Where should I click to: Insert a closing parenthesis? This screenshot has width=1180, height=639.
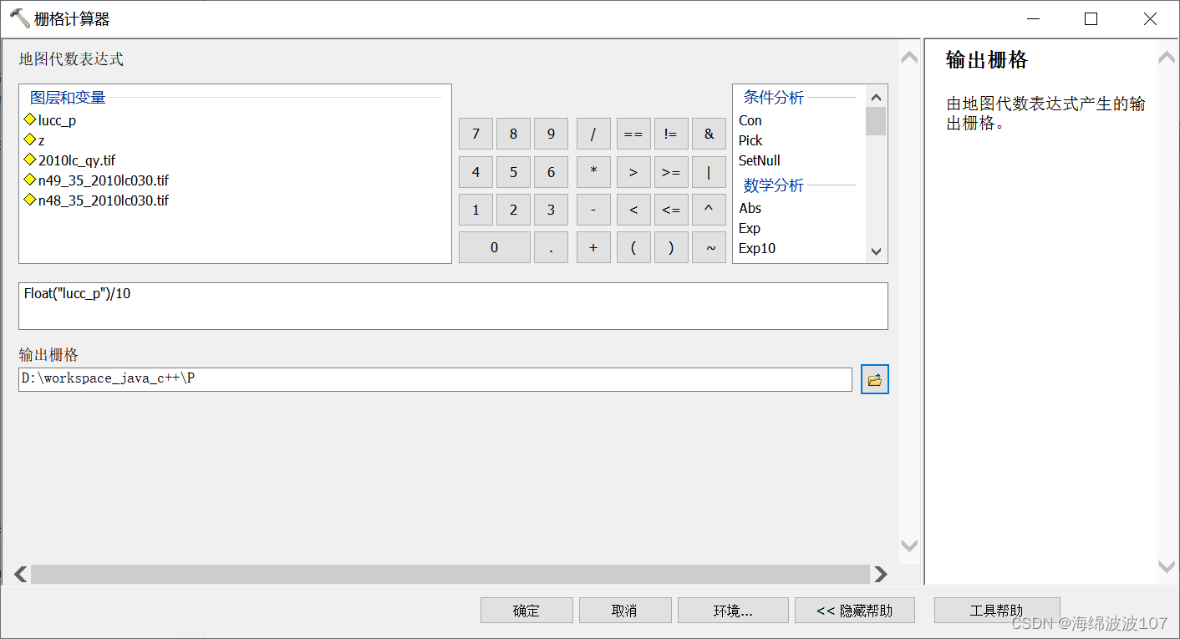tap(671, 247)
